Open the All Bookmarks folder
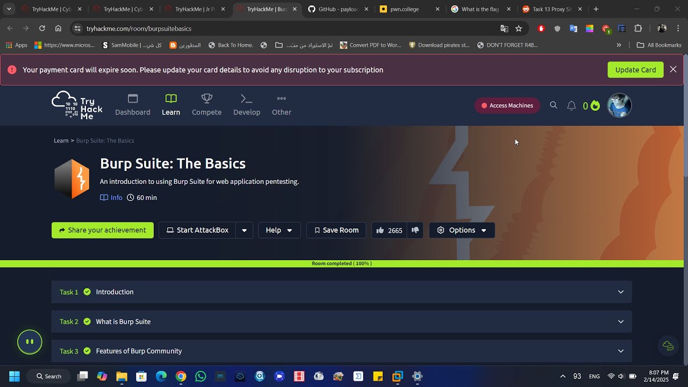The height and width of the screenshot is (387, 688). [x=659, y=45]
